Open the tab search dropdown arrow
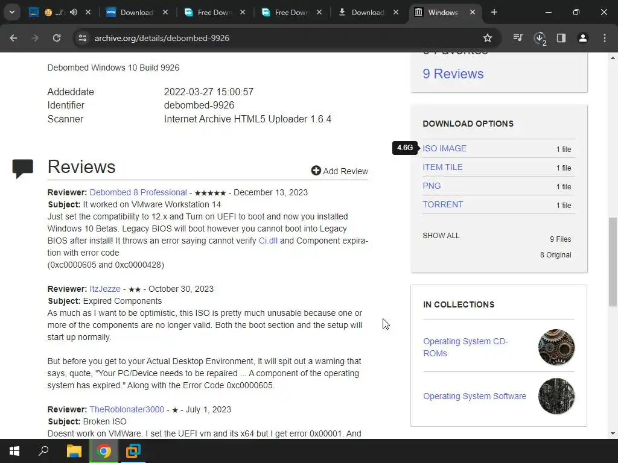The height and width of the screenshot is (463, 618). (x=12, y=12)
